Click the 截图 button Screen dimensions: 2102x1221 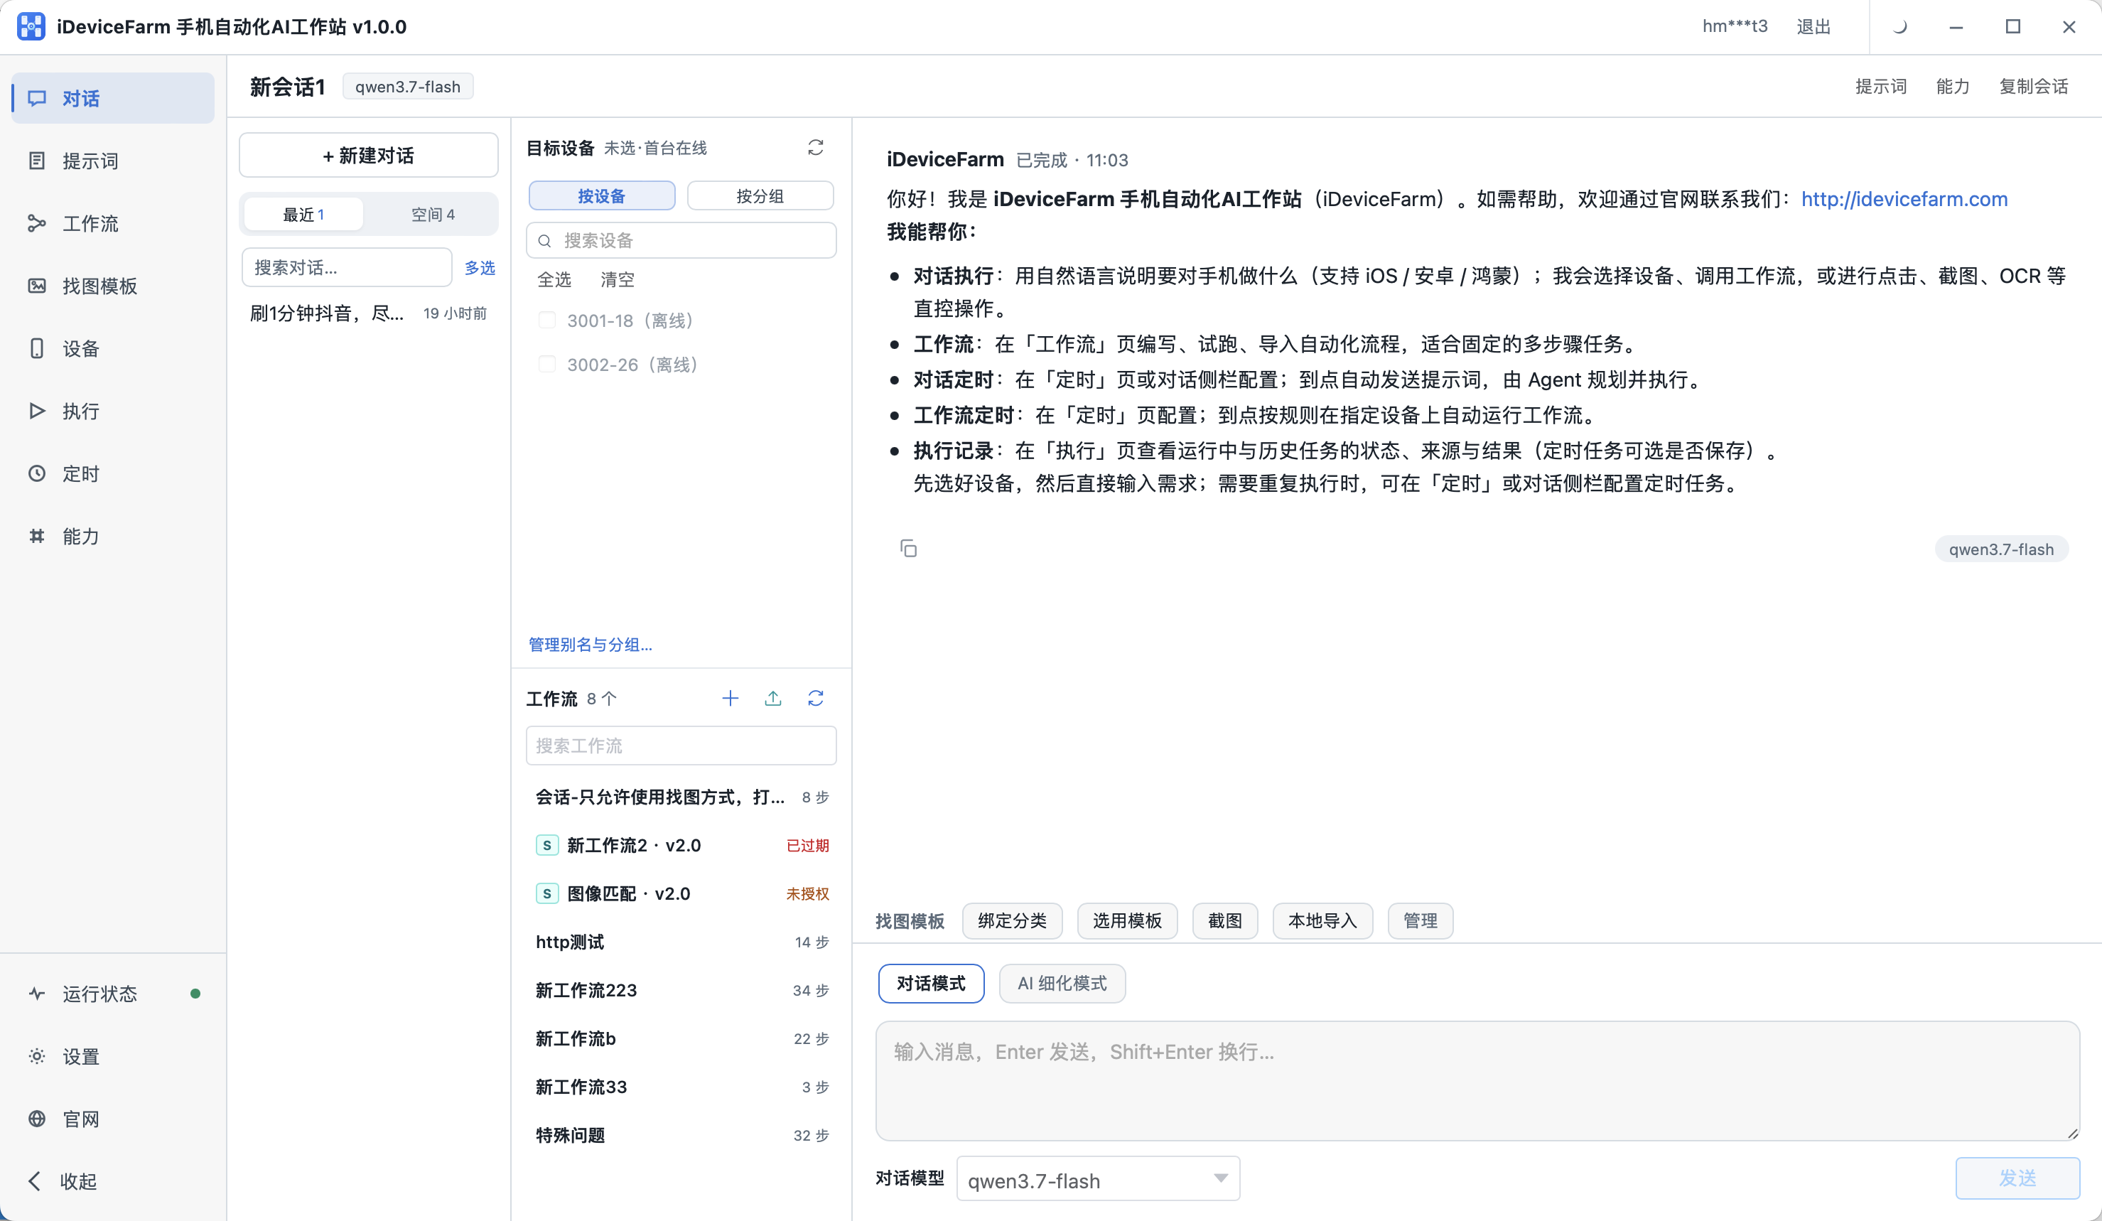[x=1224, y=921]
